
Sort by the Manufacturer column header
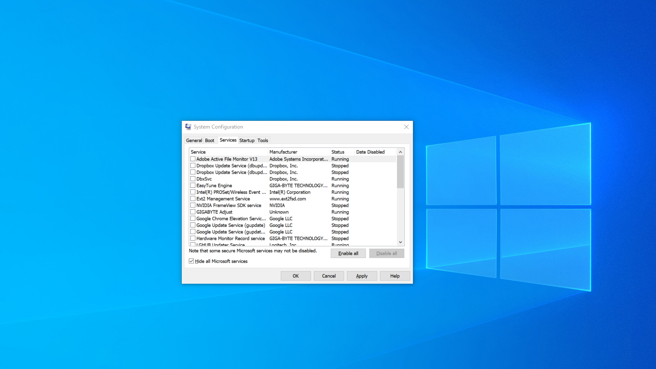(x=283, y=151)
